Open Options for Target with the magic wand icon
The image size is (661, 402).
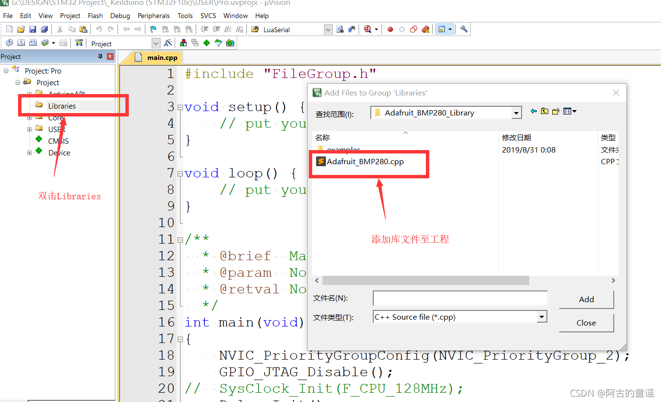(x=168, y=43)
